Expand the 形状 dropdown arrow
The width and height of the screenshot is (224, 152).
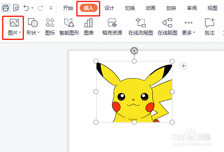coord(39,33)
